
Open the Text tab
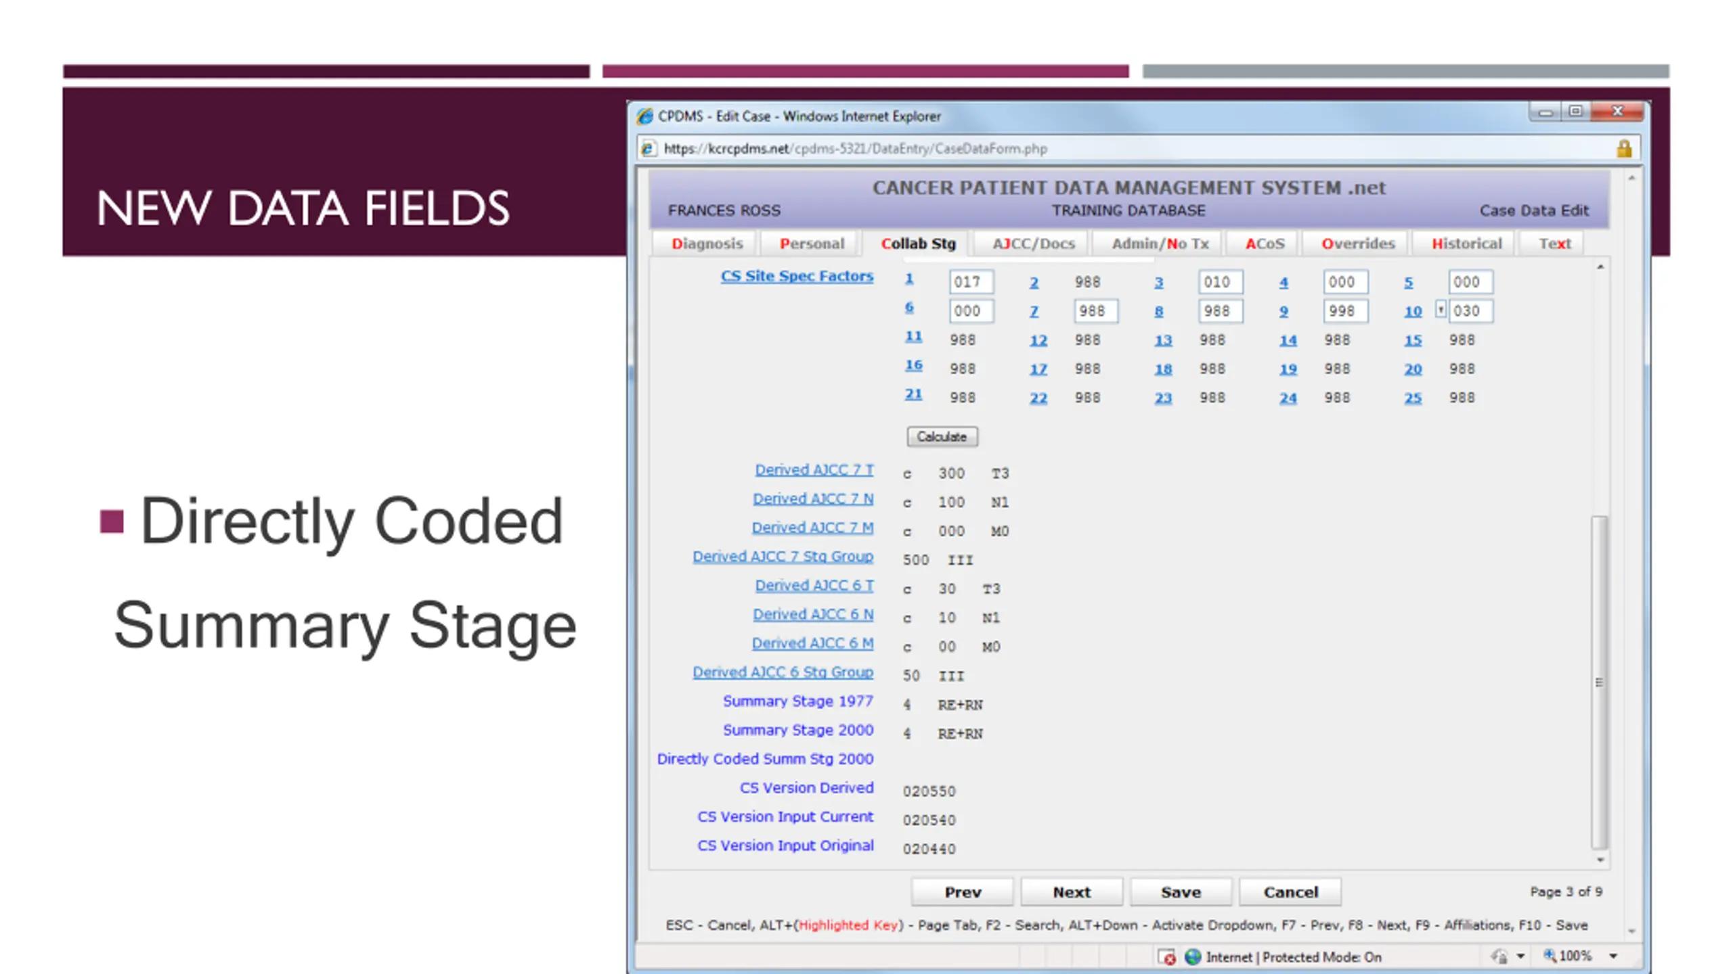click(x=1554, y=243)
